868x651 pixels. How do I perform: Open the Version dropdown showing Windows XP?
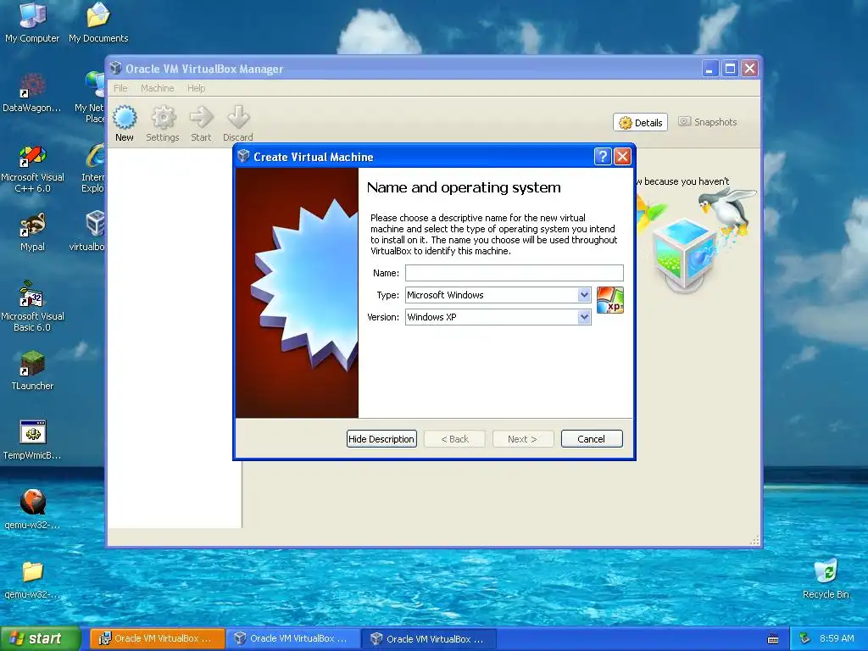(x=498, y=317)
